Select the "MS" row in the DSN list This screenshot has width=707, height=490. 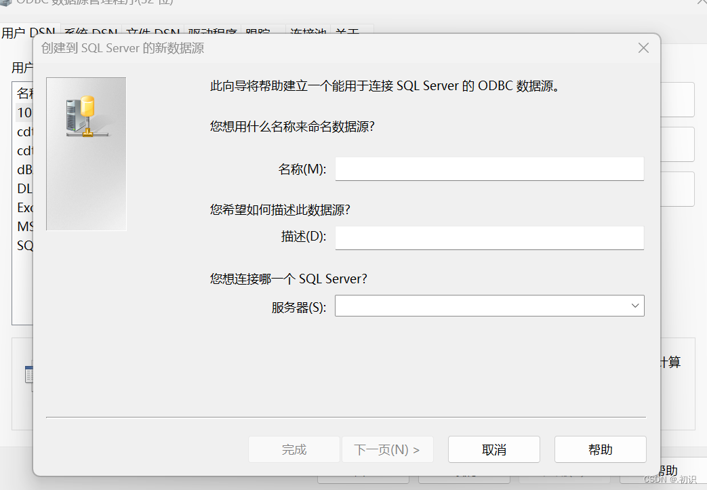[24, 226]
